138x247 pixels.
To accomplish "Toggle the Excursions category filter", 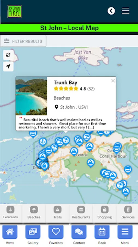I will tap(10, 212).
